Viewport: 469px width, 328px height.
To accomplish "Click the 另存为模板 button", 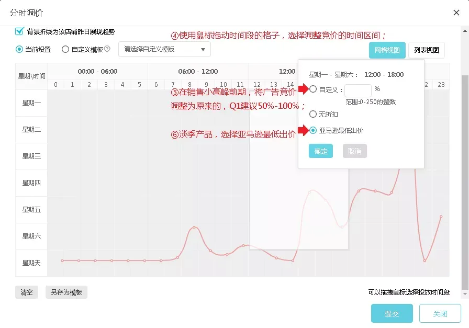I will [66, 292].
